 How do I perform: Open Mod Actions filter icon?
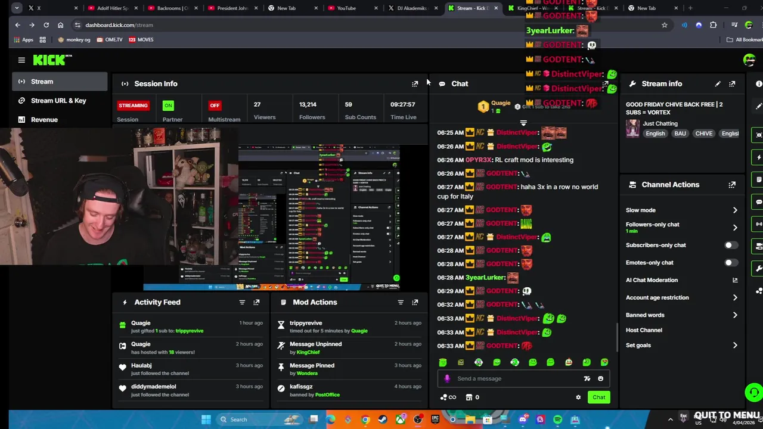tap(401, 302)
